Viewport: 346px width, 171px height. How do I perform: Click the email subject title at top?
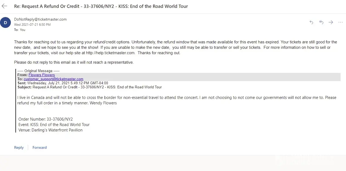point(101,6)
